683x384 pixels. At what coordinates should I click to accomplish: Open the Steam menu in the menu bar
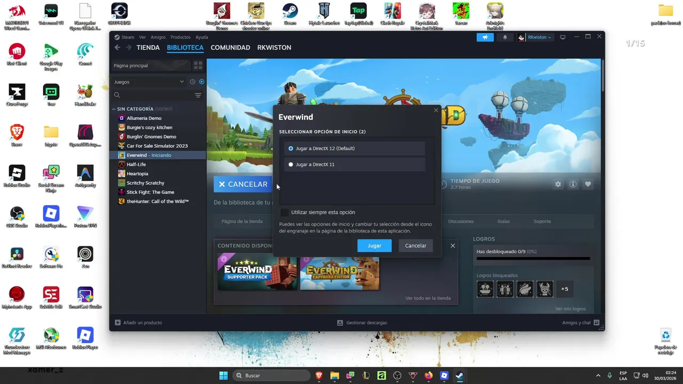tap(124, 37)
